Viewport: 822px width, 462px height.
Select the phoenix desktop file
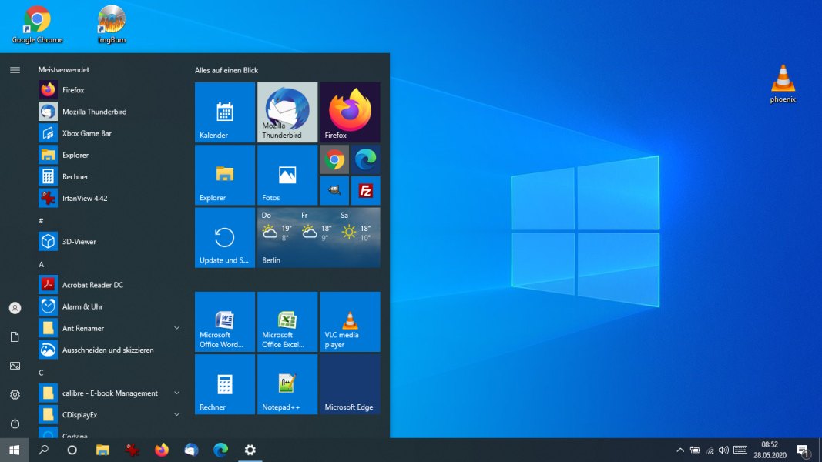click(x=783, y=84)
